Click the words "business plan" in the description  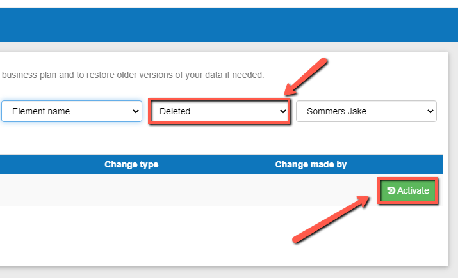click(x=26, y=75)
